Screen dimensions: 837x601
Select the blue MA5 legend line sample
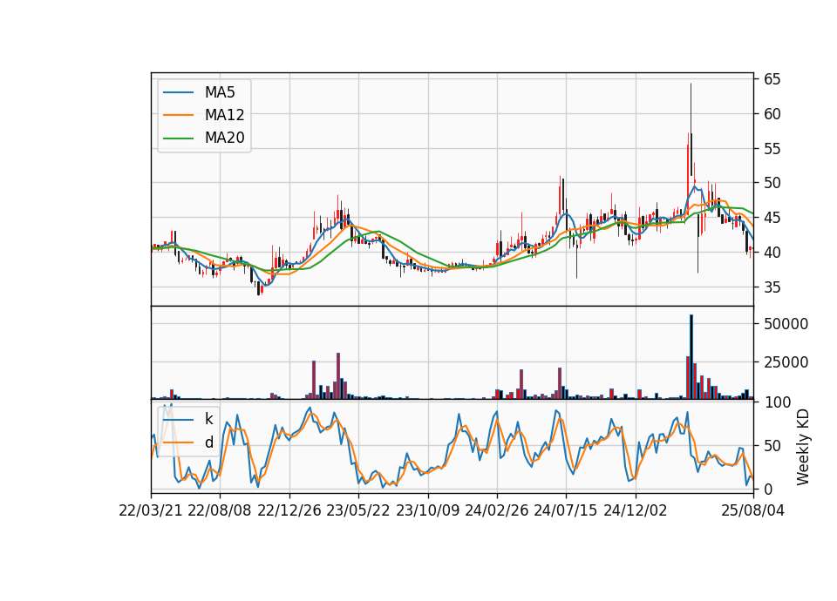point(178,93)
